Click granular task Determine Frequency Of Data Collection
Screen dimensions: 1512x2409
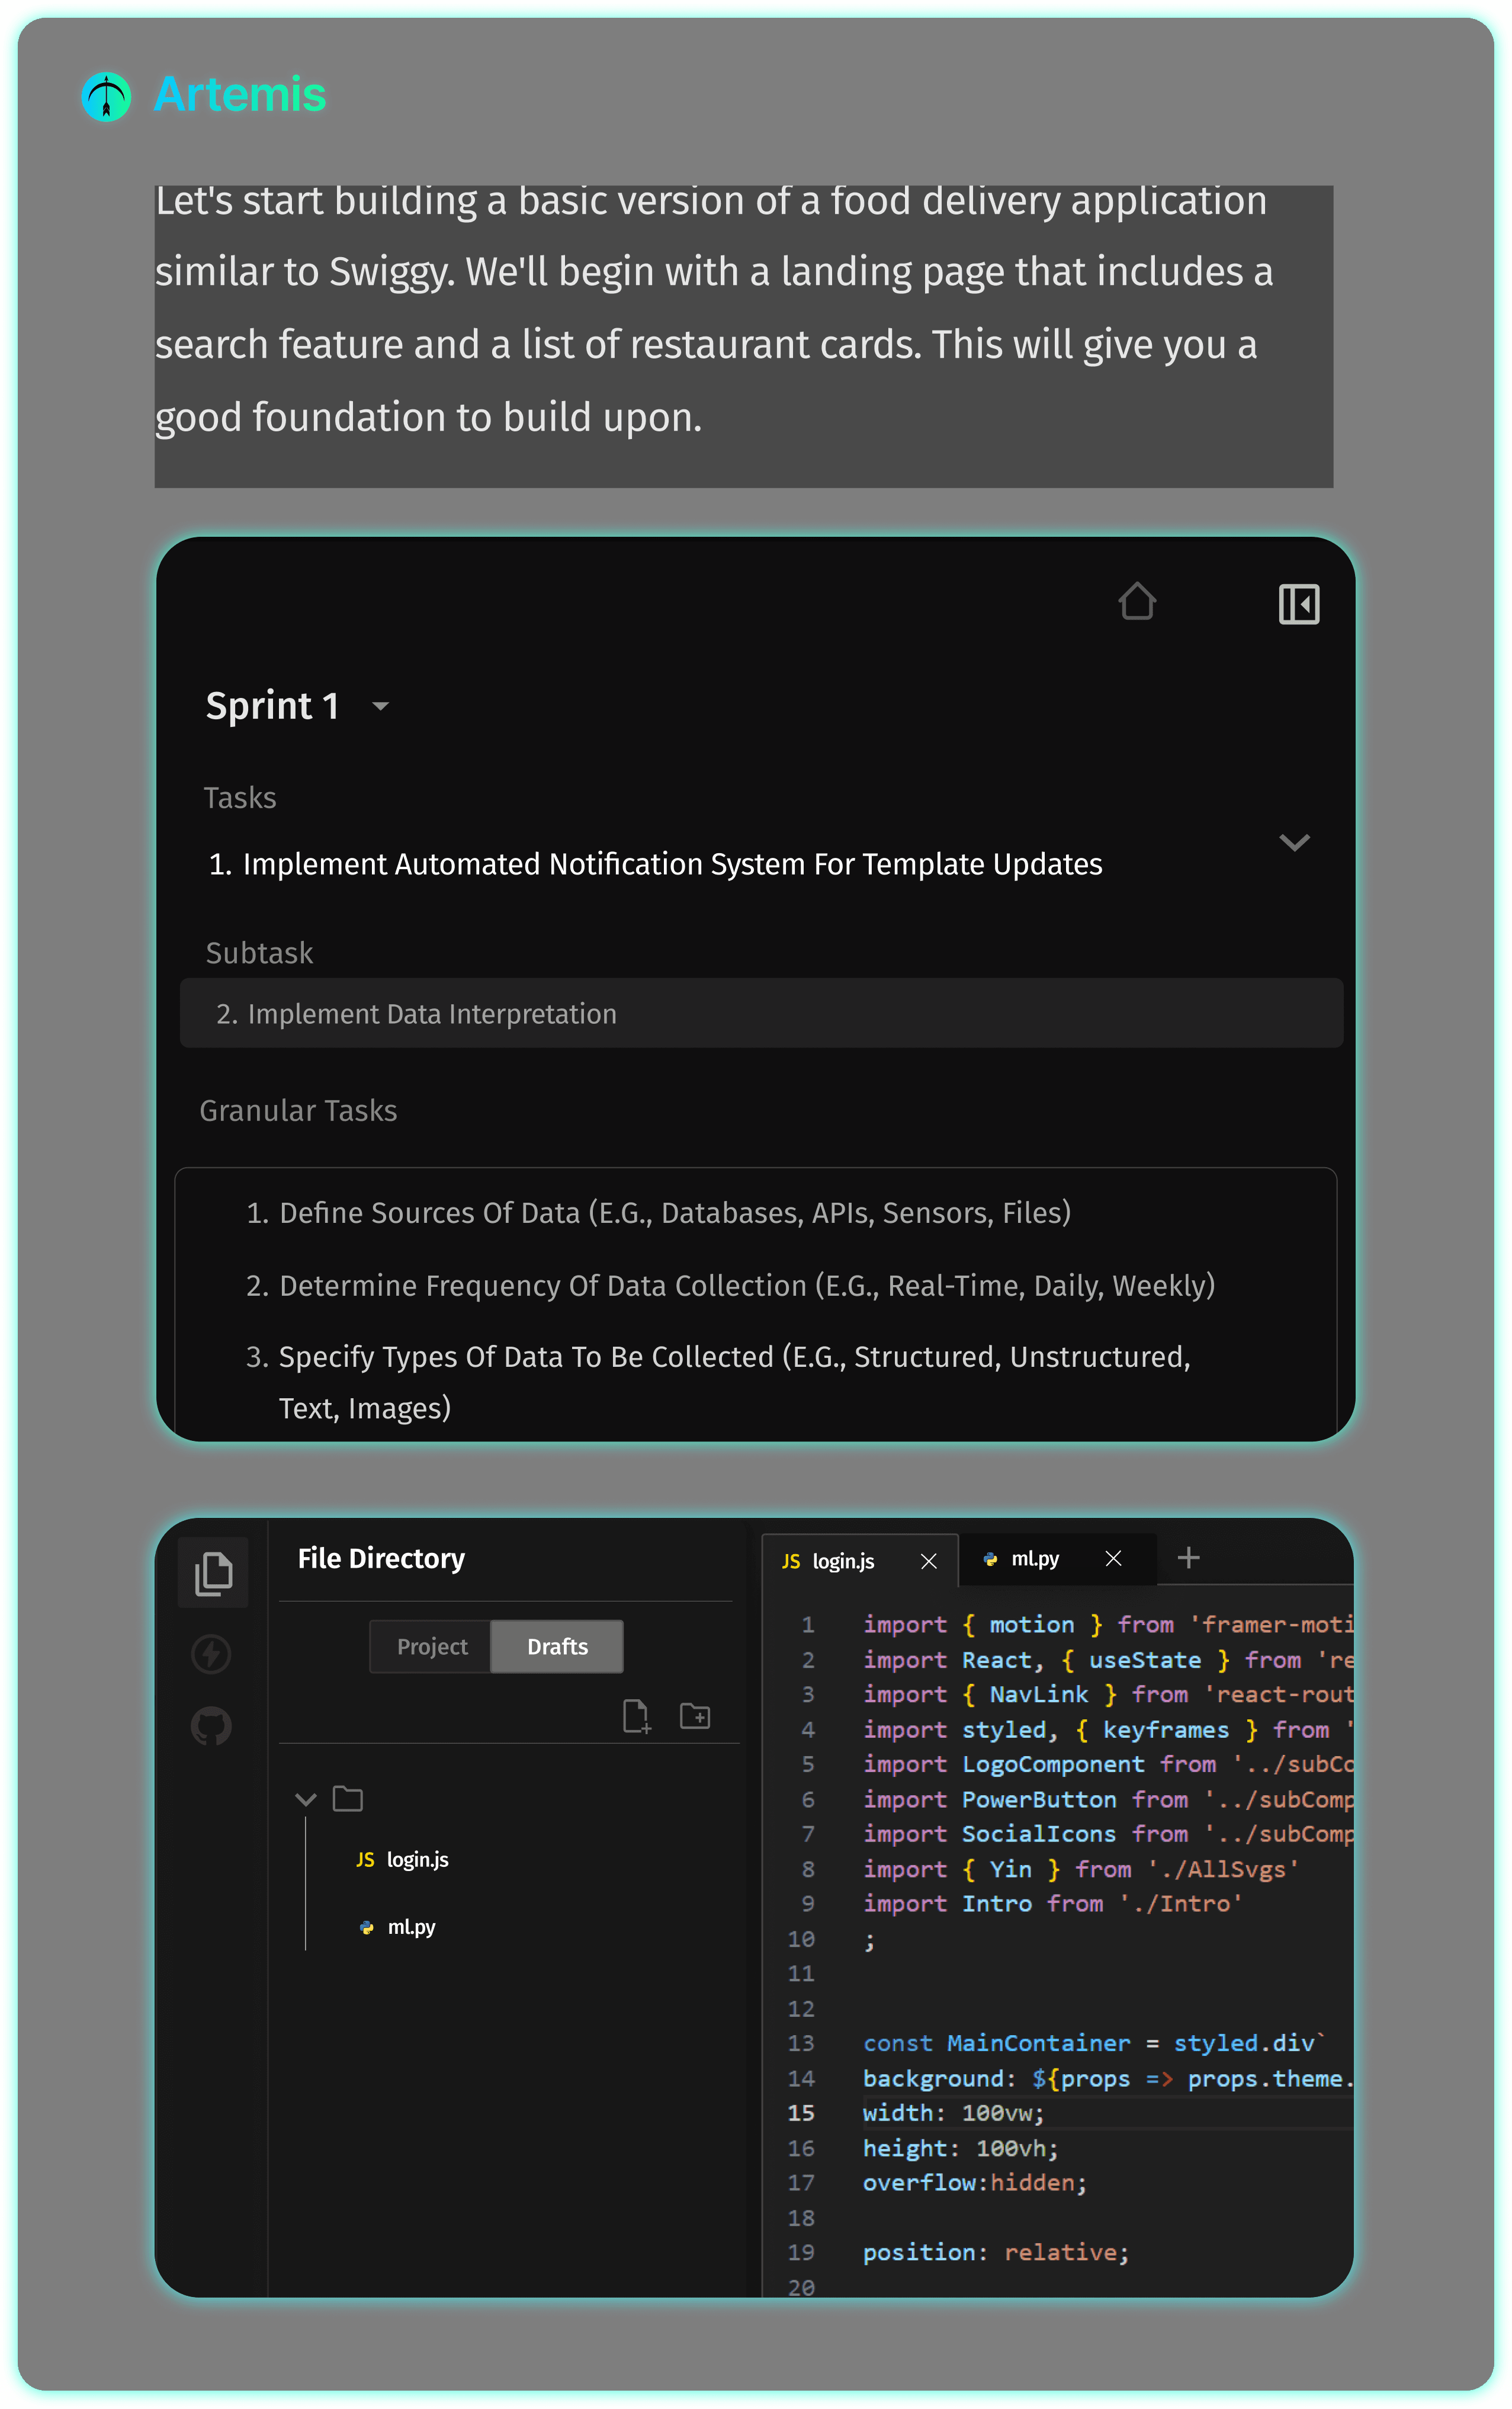[x=730, y=1286]
